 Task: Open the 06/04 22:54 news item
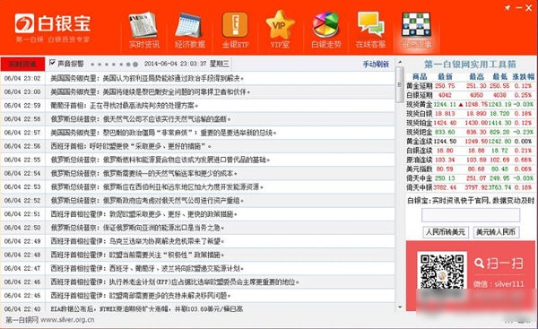[197, 173]
